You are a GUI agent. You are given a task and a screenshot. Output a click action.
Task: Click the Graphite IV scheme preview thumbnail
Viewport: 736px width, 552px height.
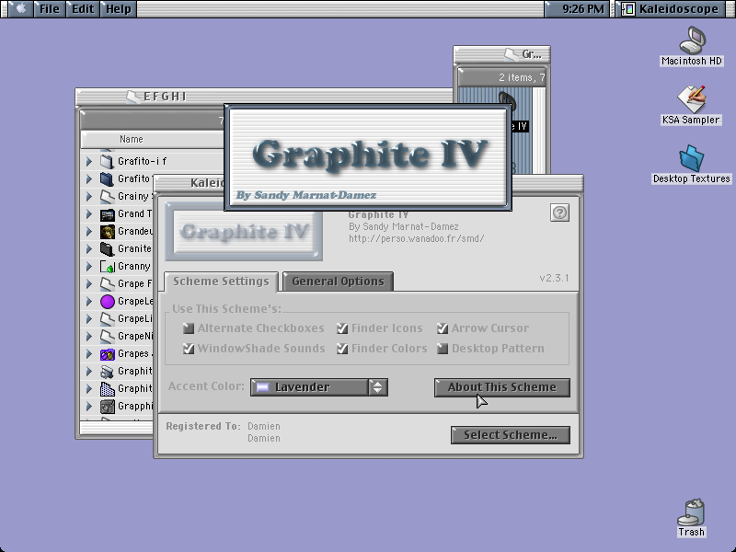pyautogui.click(x=244, y=232)
